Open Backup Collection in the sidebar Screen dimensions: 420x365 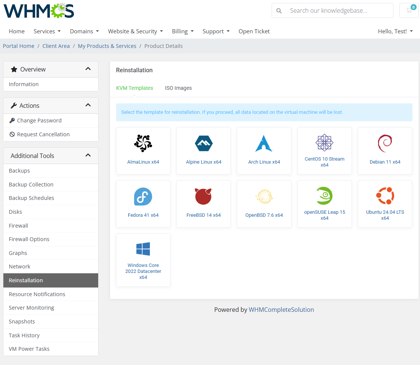click(51, 185)
